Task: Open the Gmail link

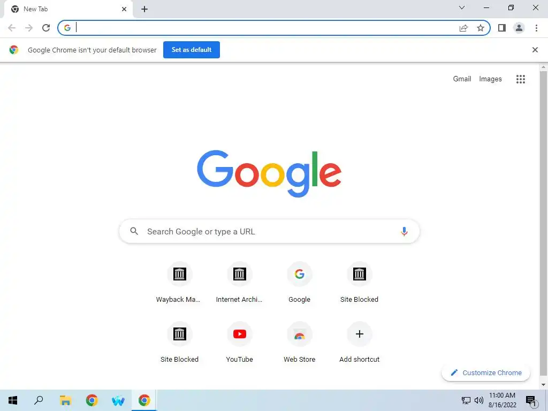Action: pos(462,79)
